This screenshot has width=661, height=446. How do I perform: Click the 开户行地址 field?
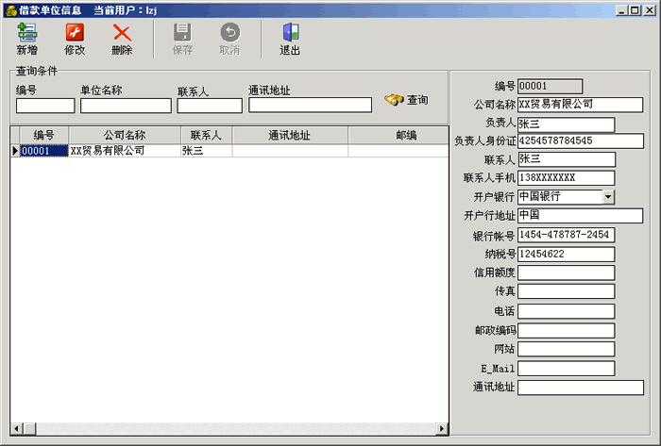[x=581, y=215]
